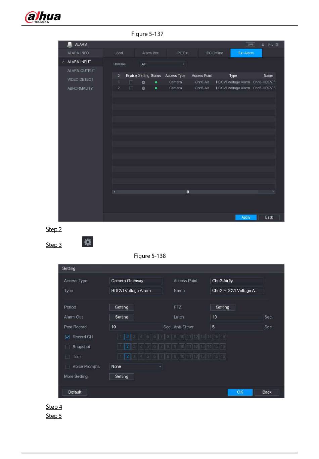
Task: Click Back in the Setting dialog
Action: pos(267,392)
